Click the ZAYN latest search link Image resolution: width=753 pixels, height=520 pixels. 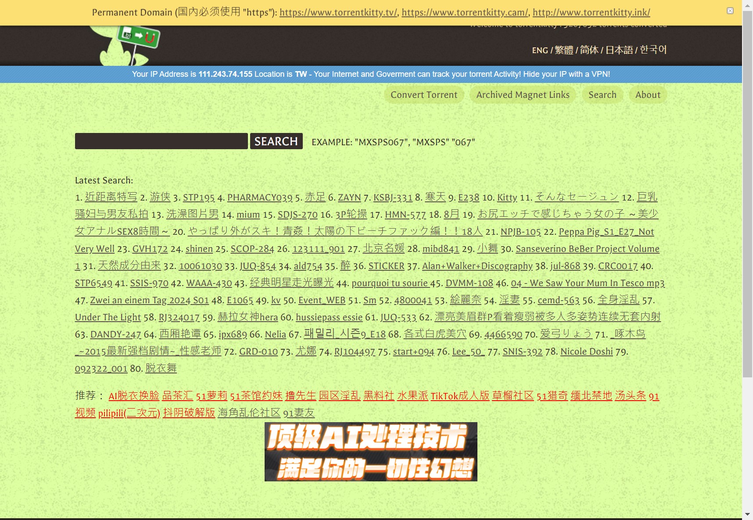[x=349, y=197]
